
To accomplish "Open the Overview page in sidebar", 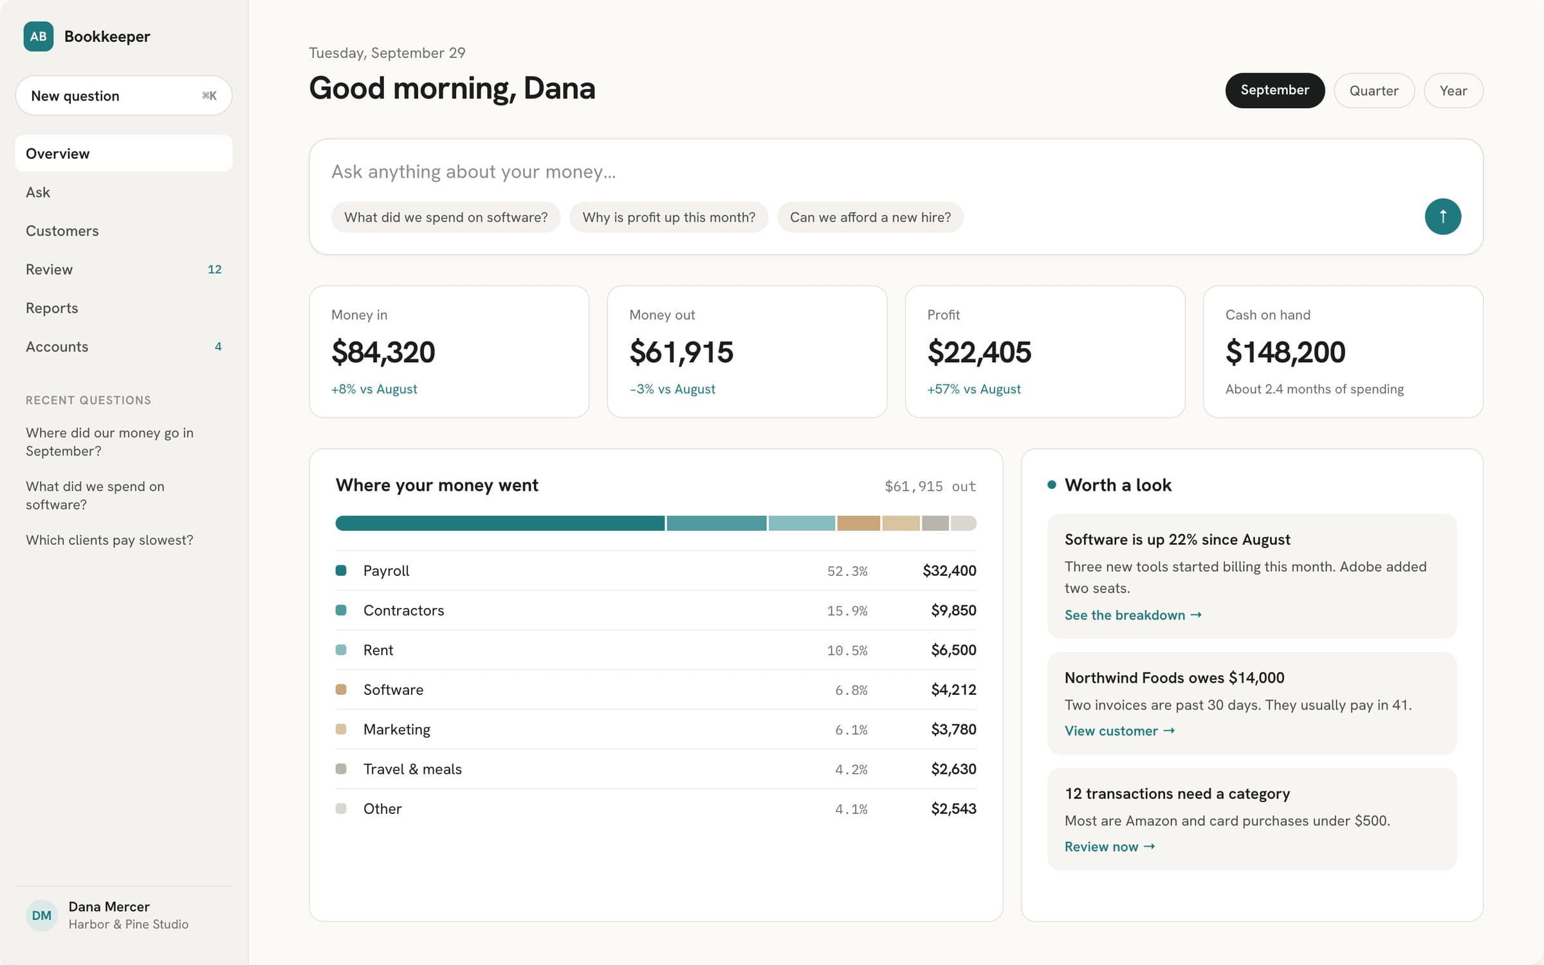I will pyautogui.click(x=124, y=153).
